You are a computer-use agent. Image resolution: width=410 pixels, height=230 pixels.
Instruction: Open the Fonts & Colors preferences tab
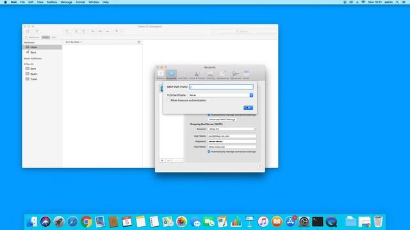click(197, 75)
